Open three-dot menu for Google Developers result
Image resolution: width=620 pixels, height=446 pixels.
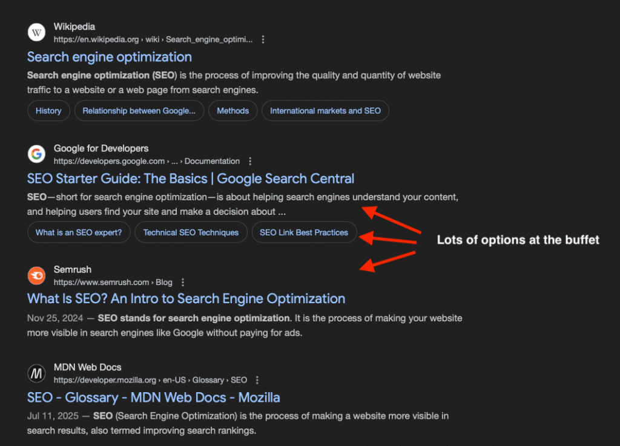pyautogui.click(x=250, y=161)
